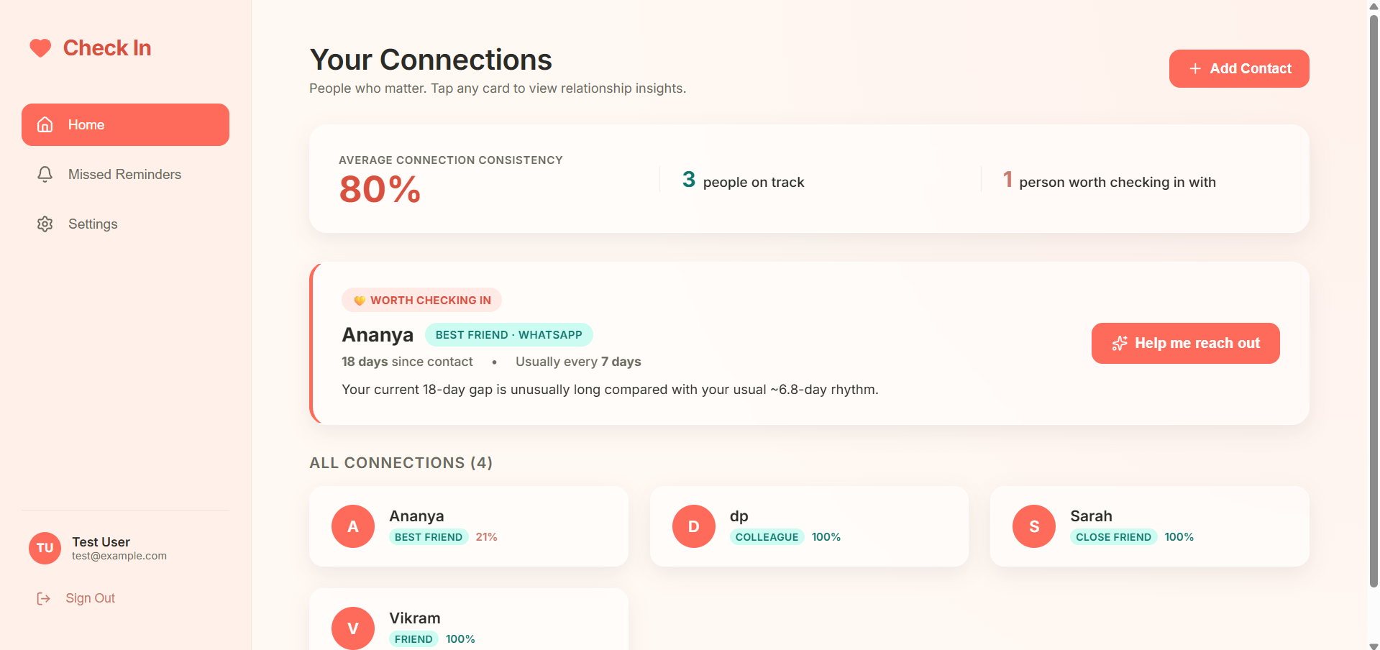1380x650 pixels.
Task: Select the Home navigation item
Action: (125, 124)
